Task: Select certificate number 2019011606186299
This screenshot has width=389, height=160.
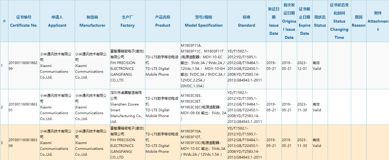Action: pos(23,66)
